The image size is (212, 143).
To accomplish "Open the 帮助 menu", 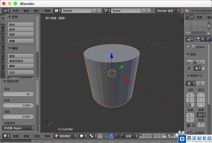I will (x=47, y=11).
